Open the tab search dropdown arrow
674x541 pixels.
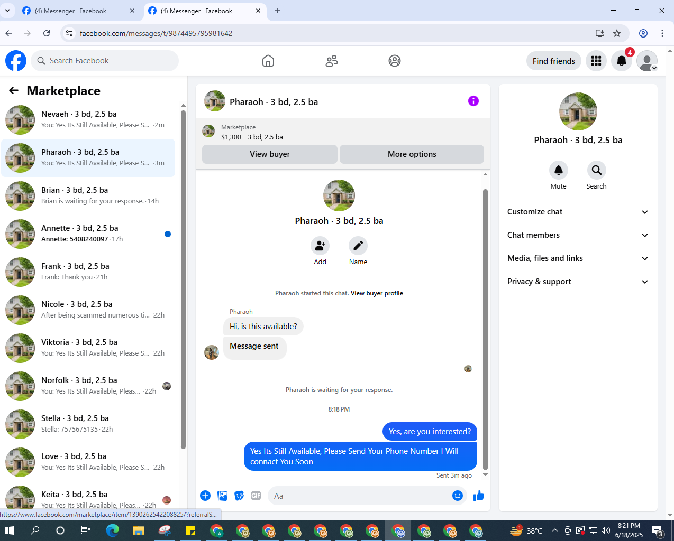[7, 11]
